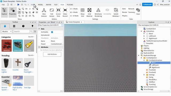Stop the playtest with Stop button

pos(22,5)
